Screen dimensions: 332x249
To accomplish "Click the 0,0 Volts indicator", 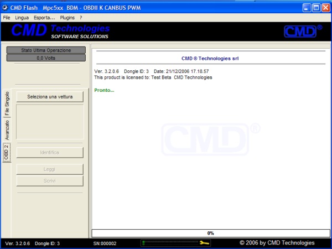I will click(x=46, y=58).
